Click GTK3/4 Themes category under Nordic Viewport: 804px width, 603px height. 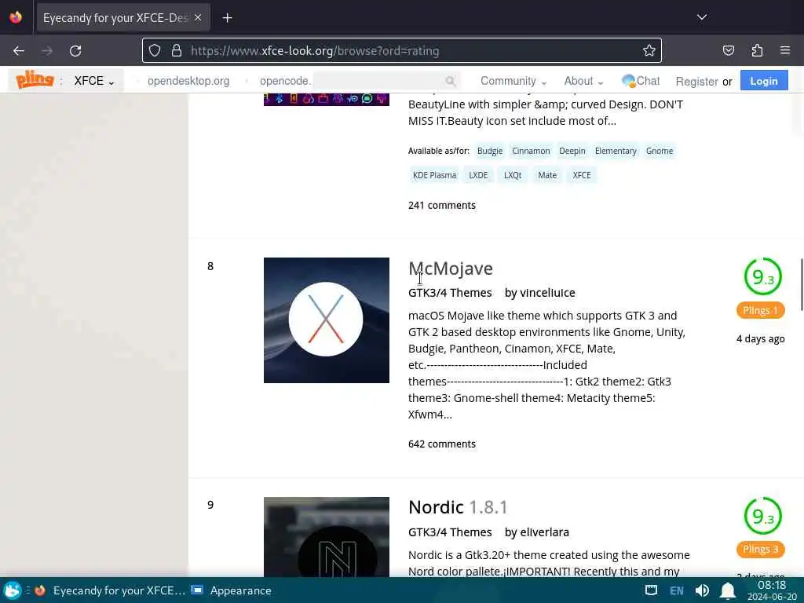[450, 532]
